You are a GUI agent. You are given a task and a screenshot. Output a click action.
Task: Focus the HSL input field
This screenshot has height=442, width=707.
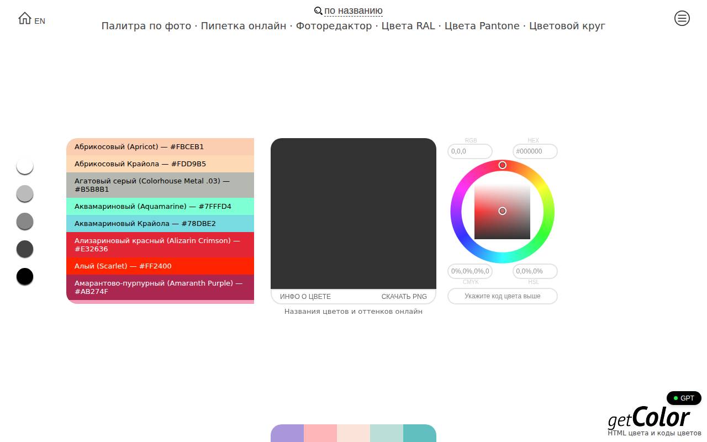pos(535,271)
